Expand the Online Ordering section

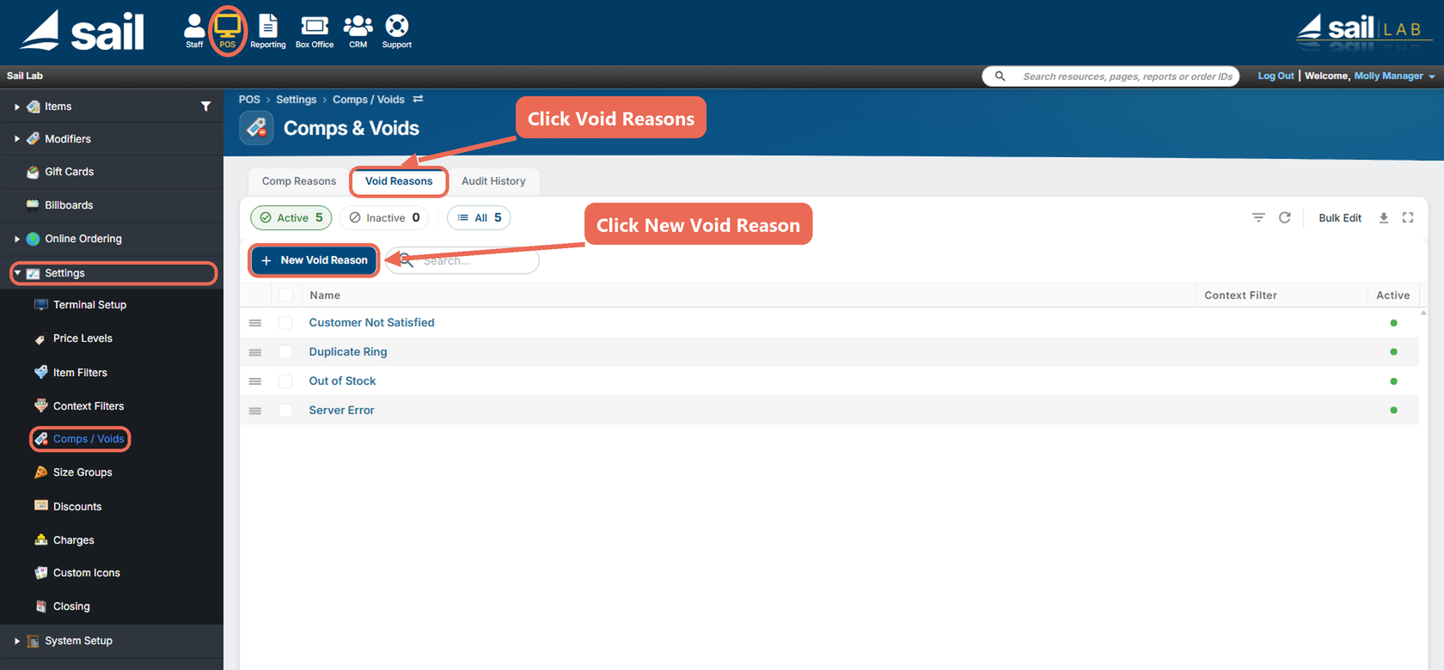tap(16, 239)
